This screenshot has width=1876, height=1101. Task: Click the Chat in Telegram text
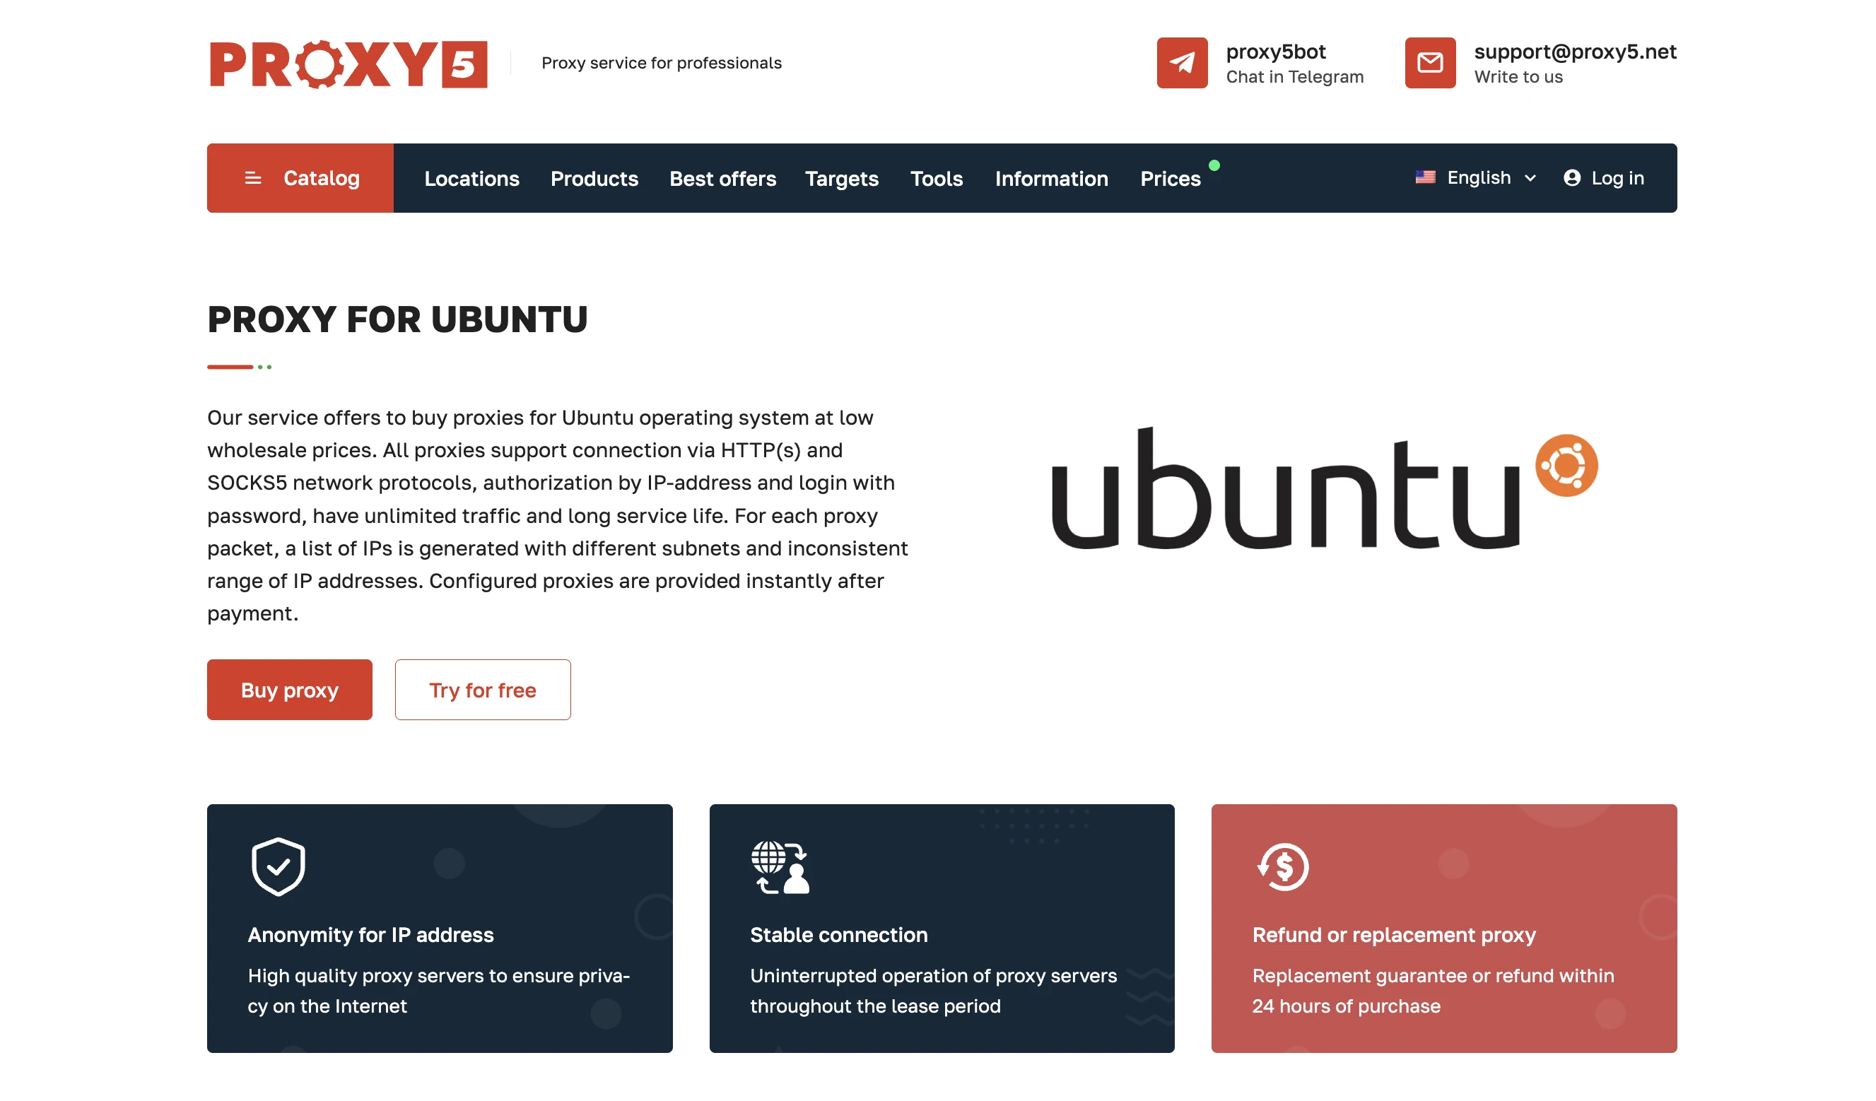[1294, 77]
